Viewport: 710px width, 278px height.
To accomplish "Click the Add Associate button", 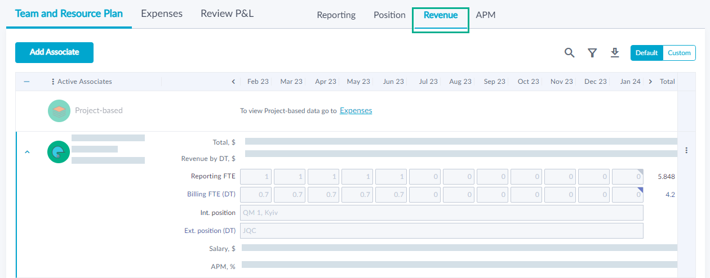I will click(x=54, y=52).
